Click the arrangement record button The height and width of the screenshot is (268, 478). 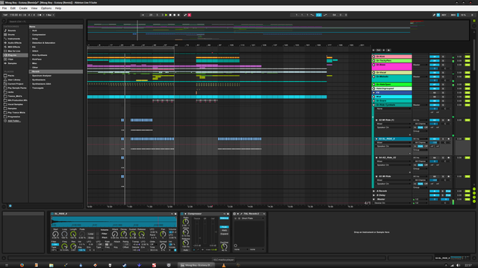[174, 15]
